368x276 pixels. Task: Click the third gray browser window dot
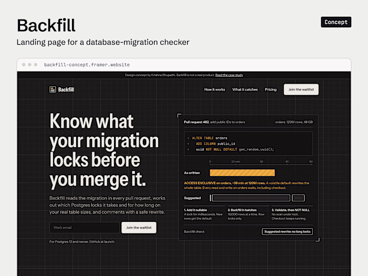tap(36, 65)
